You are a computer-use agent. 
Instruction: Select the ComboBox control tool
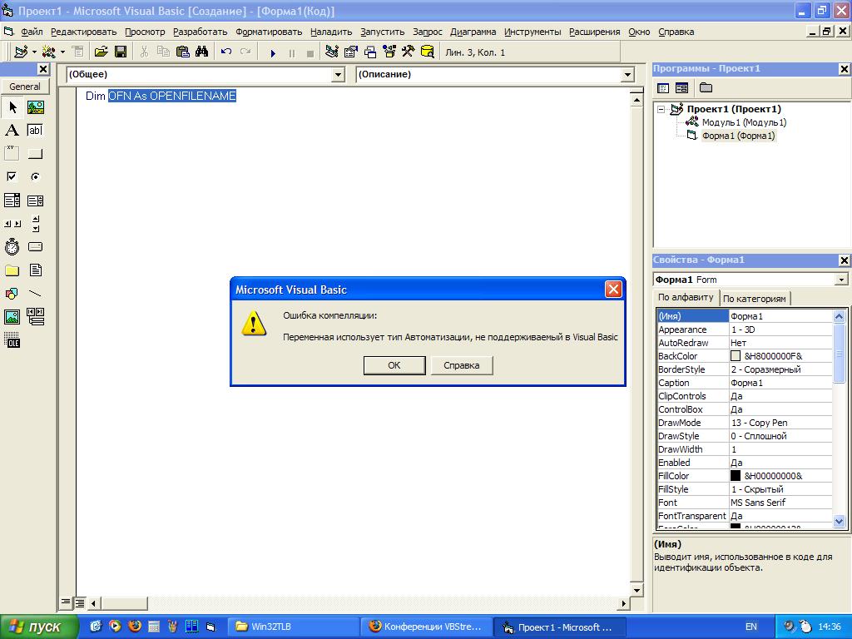pyautogui.click(x=12, y=201)
